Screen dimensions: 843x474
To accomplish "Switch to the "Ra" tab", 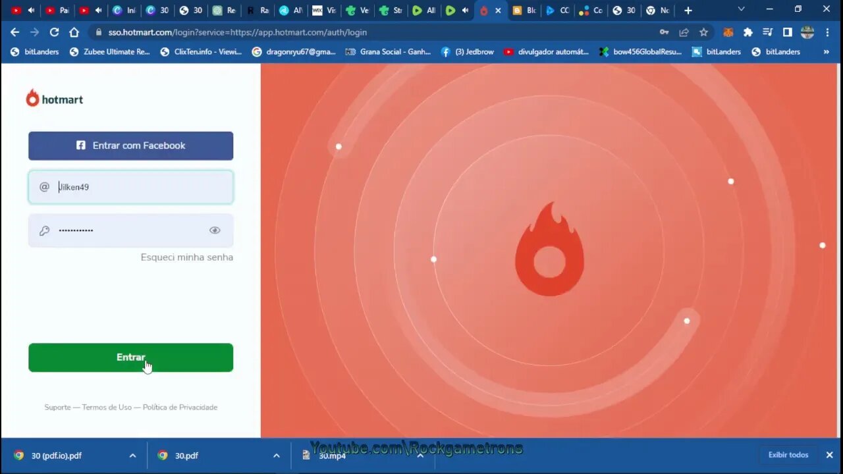I will pos(258,11).
